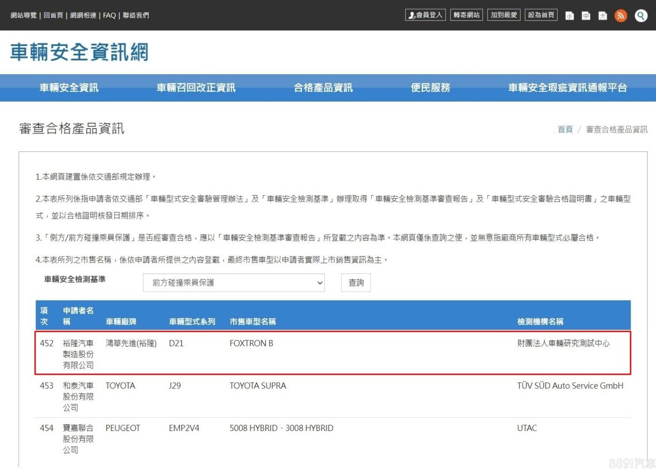Select the J29 series cell

175,386
